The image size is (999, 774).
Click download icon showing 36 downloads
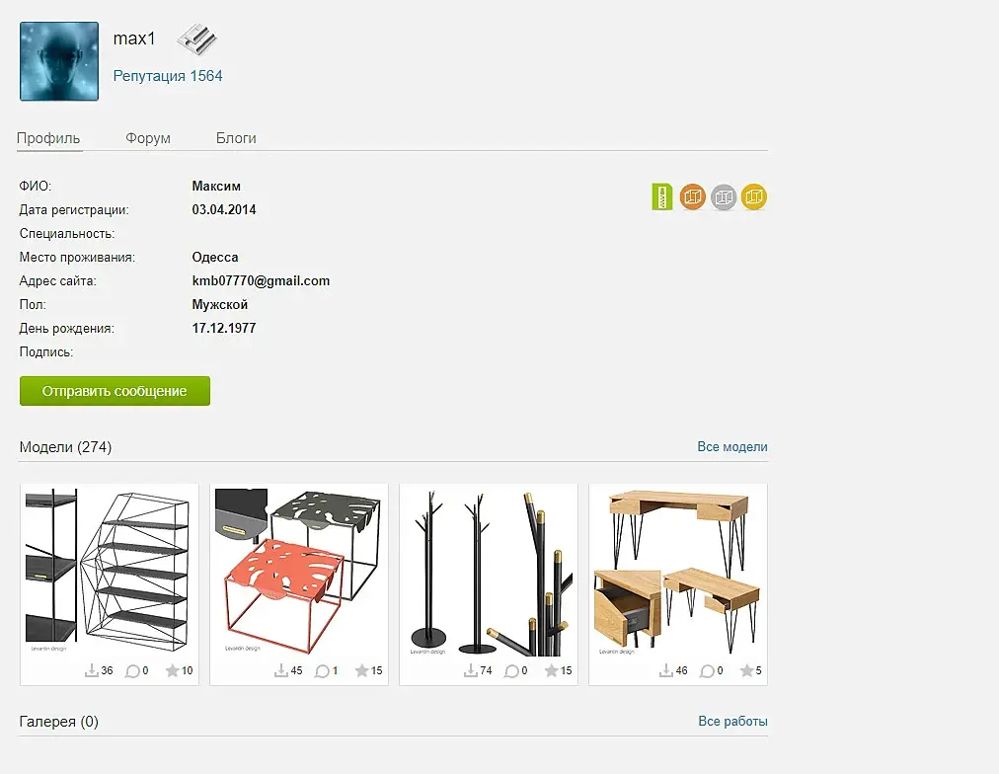tap(91, 670)
